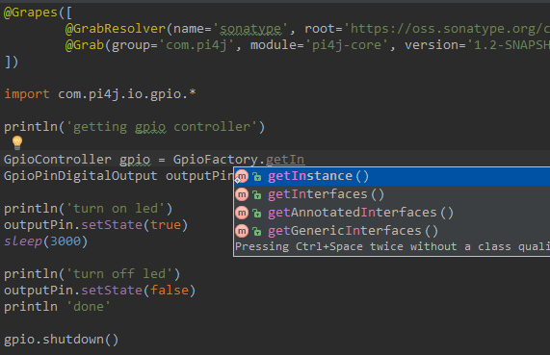Click the outputPin.setState(true) call

[96, 225]
